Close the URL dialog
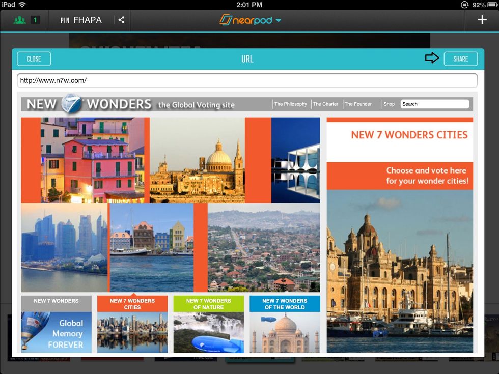 click(34, 59)
